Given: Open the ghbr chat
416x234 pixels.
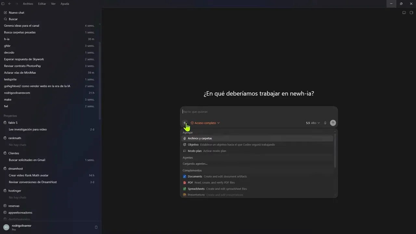Looking at the screenshot, I should [x=49, y=46].
